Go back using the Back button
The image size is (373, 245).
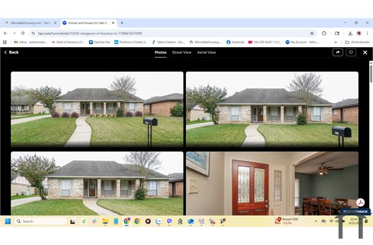(11, 52)
